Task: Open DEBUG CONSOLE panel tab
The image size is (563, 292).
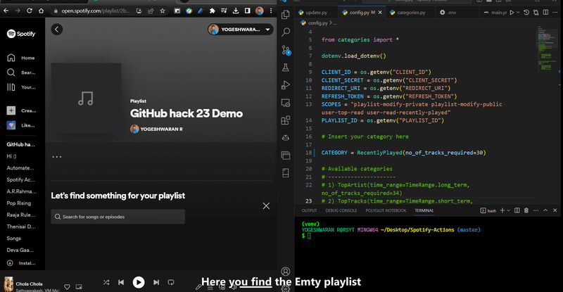Action: [341, 210]
